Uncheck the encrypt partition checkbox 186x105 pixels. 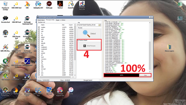point(39,69)
